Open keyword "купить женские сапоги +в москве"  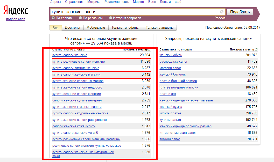(78, 81)
